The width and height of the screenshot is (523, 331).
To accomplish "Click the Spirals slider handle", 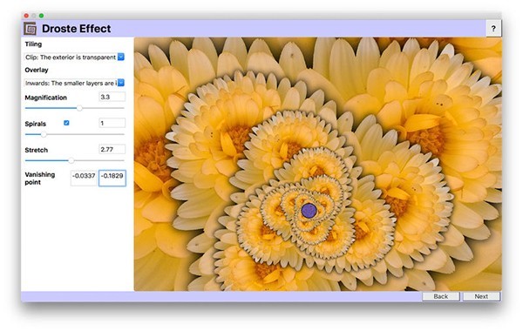I will pos(44,134).
